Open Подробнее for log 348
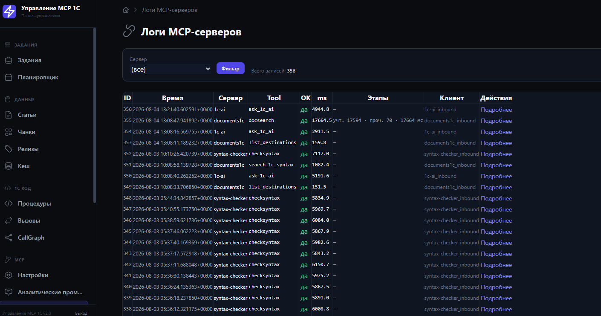 tap(497, 198)
